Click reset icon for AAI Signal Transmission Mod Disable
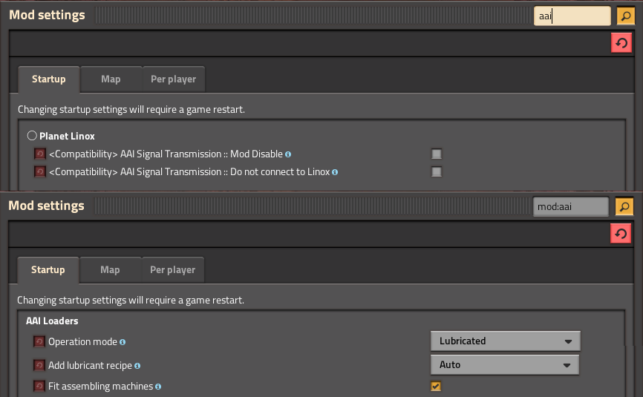Screen dimensions: 643x397 40,154
